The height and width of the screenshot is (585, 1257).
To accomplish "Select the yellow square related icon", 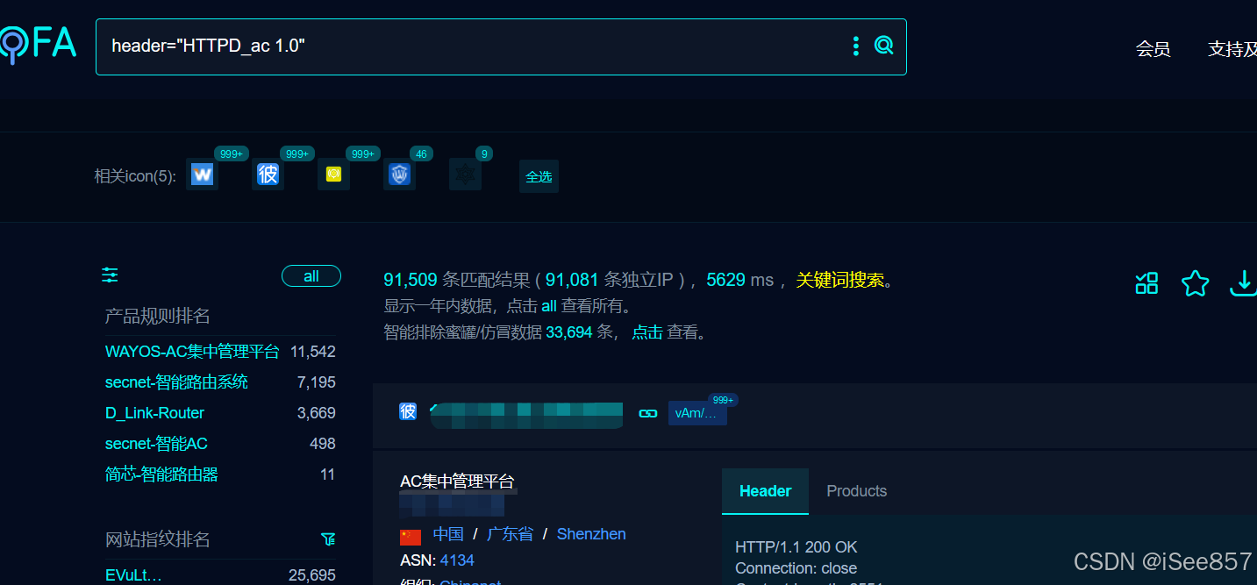I will (x=333, y=175).
